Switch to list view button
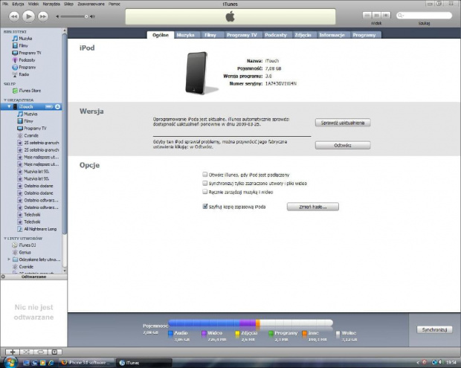This screenshot has width=461, height=368. pyautogui.click(x=367, y=15)
